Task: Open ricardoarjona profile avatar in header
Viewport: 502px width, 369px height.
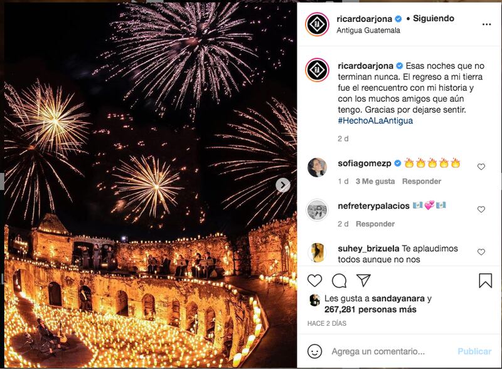Action: [318, 24]
